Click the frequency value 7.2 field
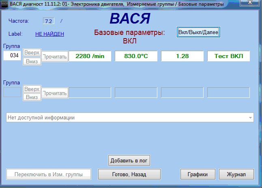262x188 pixels. coord(48,21)
